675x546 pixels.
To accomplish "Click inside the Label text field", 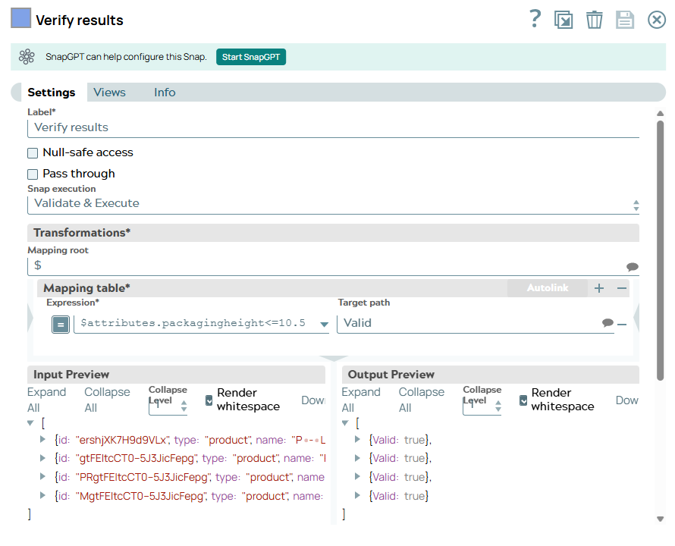I will [x=228, y=127].
